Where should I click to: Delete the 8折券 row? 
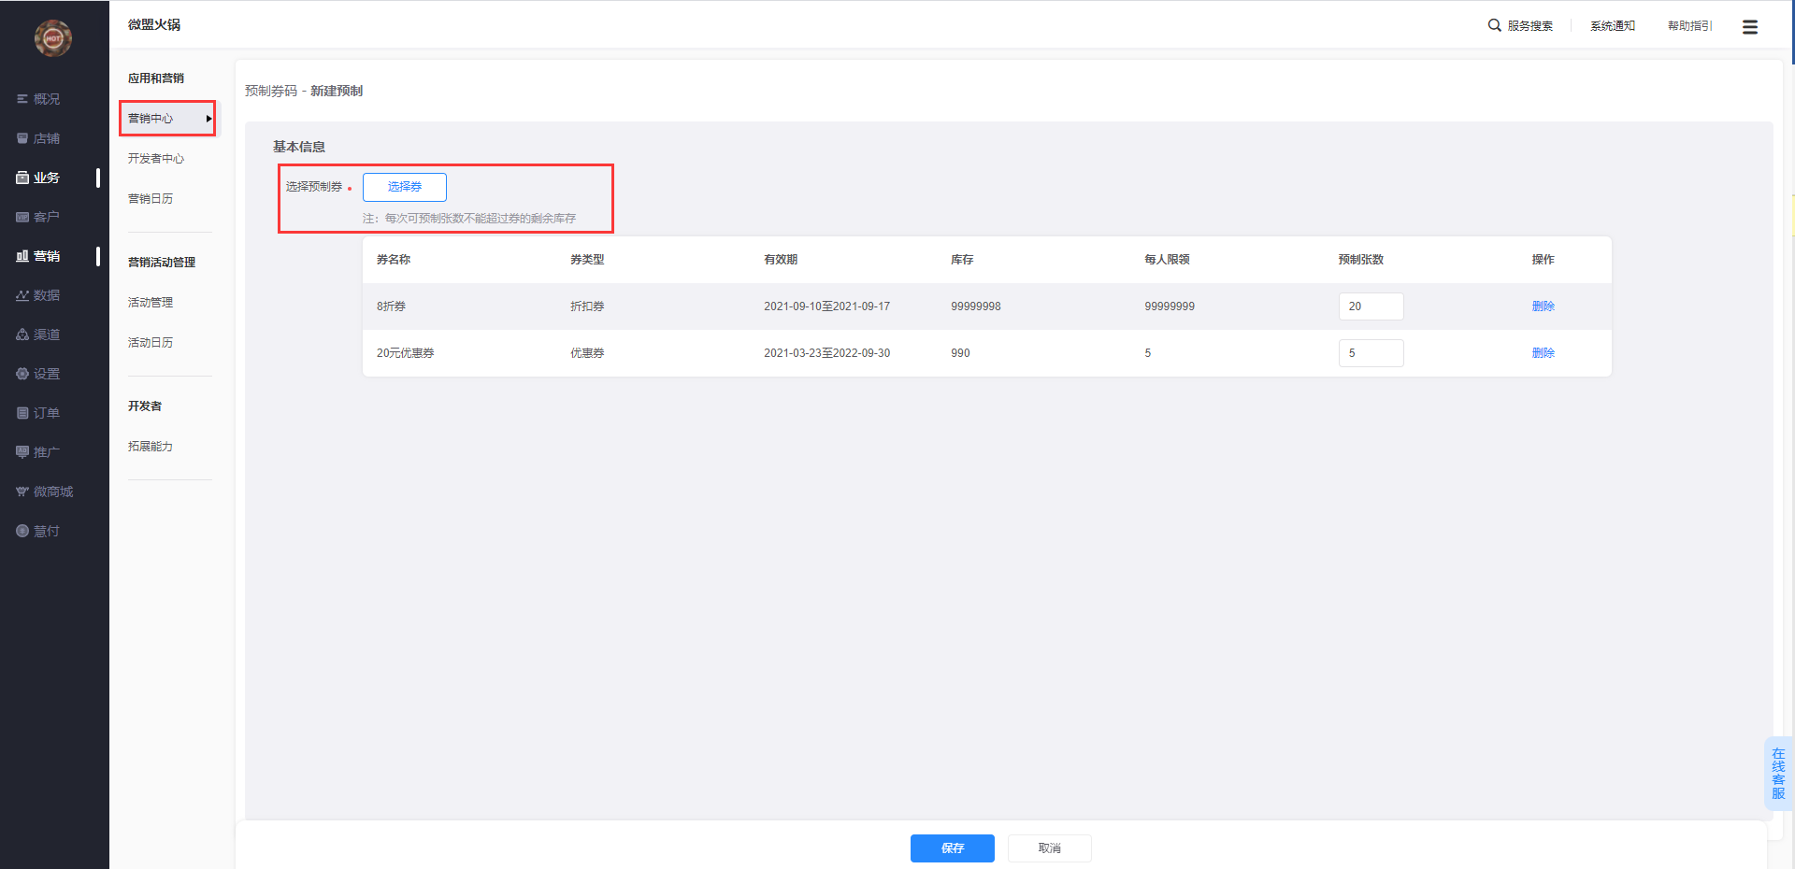coord(1543,306)
